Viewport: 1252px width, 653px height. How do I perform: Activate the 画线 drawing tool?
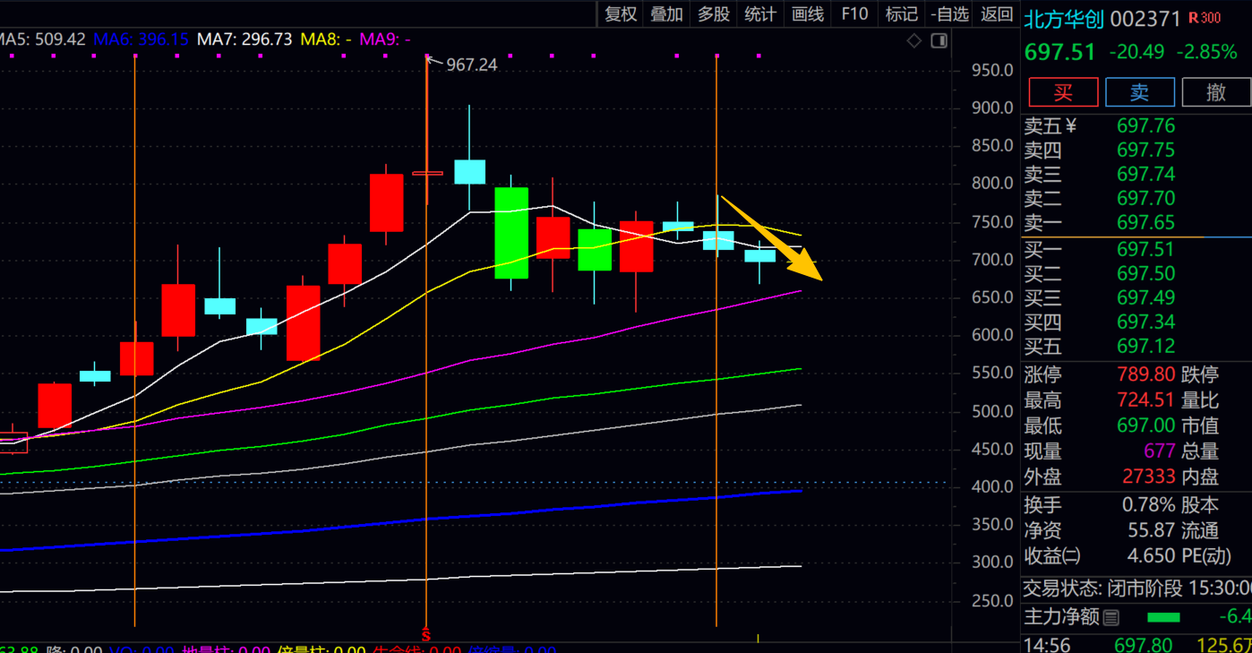(x=808, y=13)
